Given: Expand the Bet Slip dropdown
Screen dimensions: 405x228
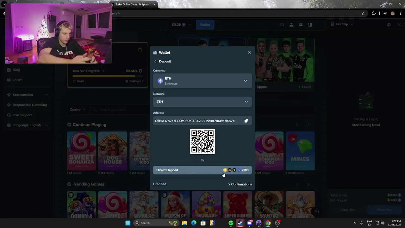Looking at the screenshot, I should 342,24.
